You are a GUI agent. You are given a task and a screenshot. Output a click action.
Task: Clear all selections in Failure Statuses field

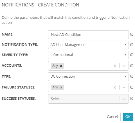click(115, 87)
